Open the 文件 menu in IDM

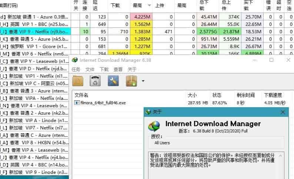click(90, 70)
